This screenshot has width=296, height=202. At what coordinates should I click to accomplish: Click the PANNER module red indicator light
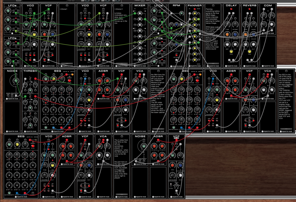click(x=195, y=9)
